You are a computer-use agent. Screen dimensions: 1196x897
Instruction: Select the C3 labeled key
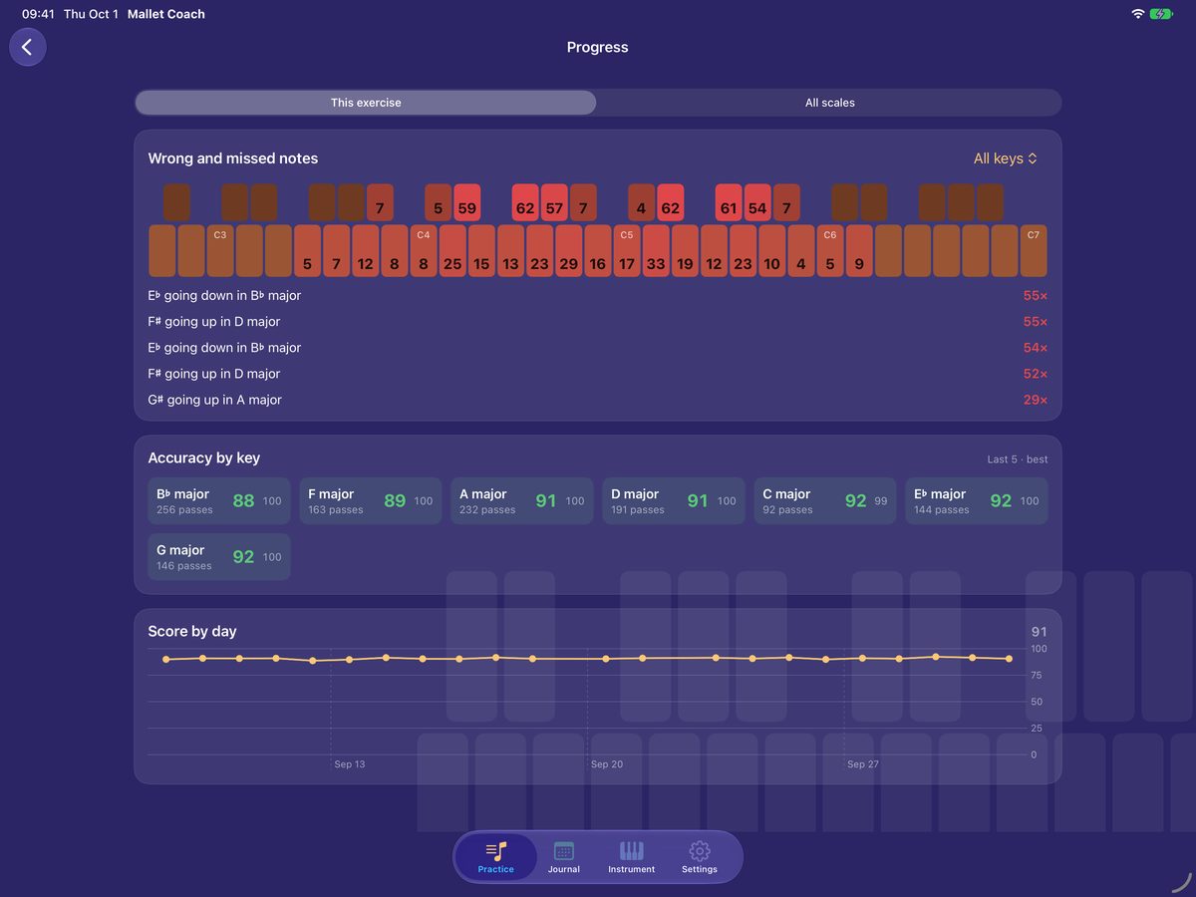(220, 250)
